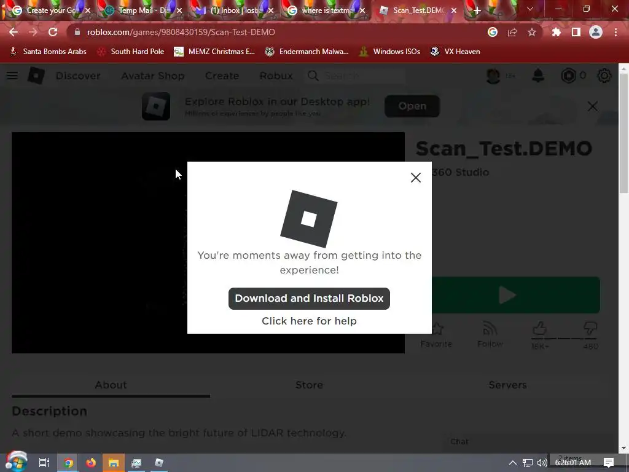Dismiss the desktop app banner
Viewport: 629px width, 472px height.
(x=593, y=106)
